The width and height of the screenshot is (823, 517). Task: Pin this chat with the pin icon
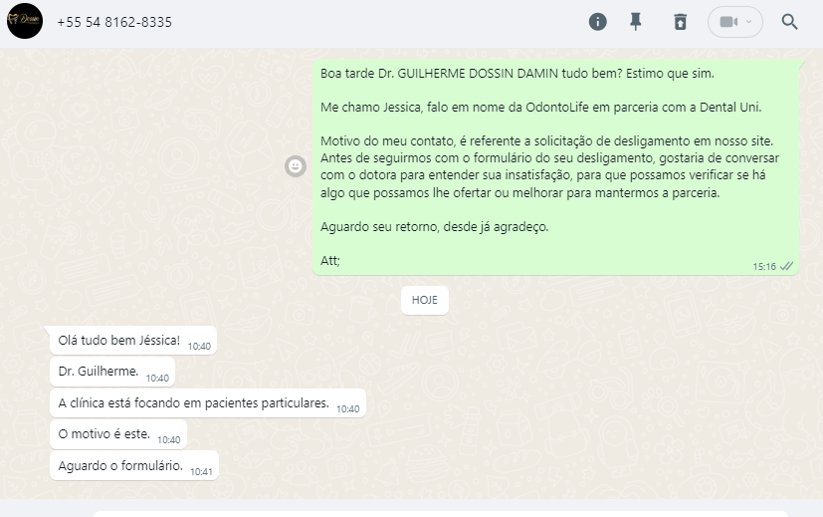click(x=636, y=22)
